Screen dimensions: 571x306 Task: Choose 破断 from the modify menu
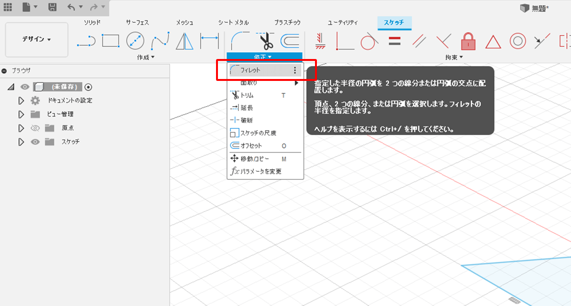pos(265,120)
